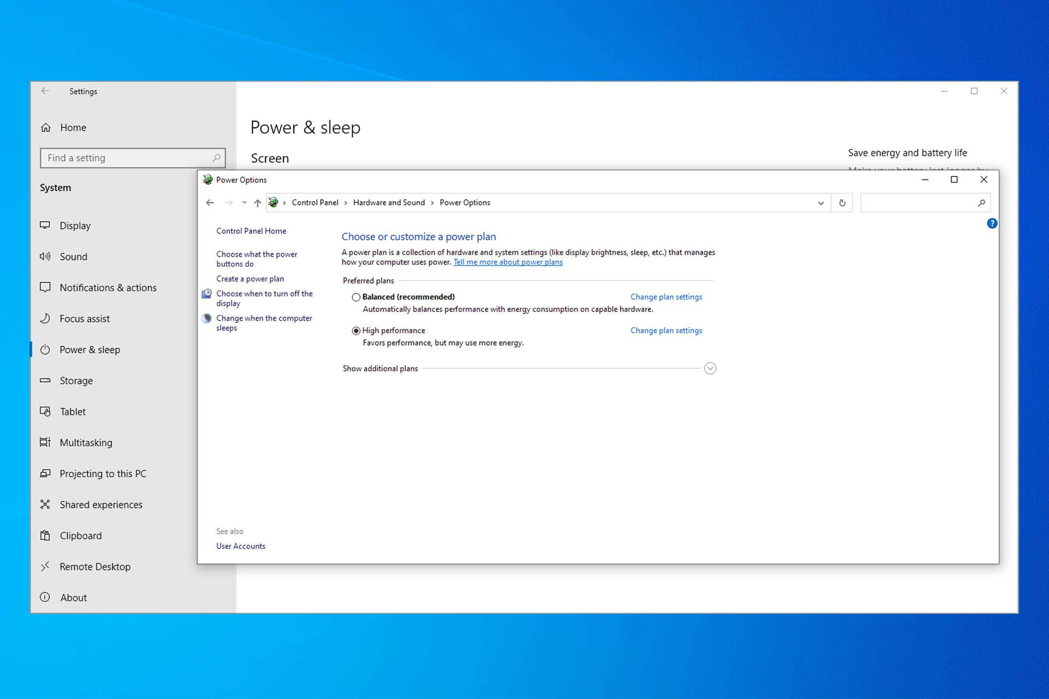The height and width of the screenshot is (699, 1049).
Task: Open Choose what the power buttons do
Action: click(x=257, y=259)
